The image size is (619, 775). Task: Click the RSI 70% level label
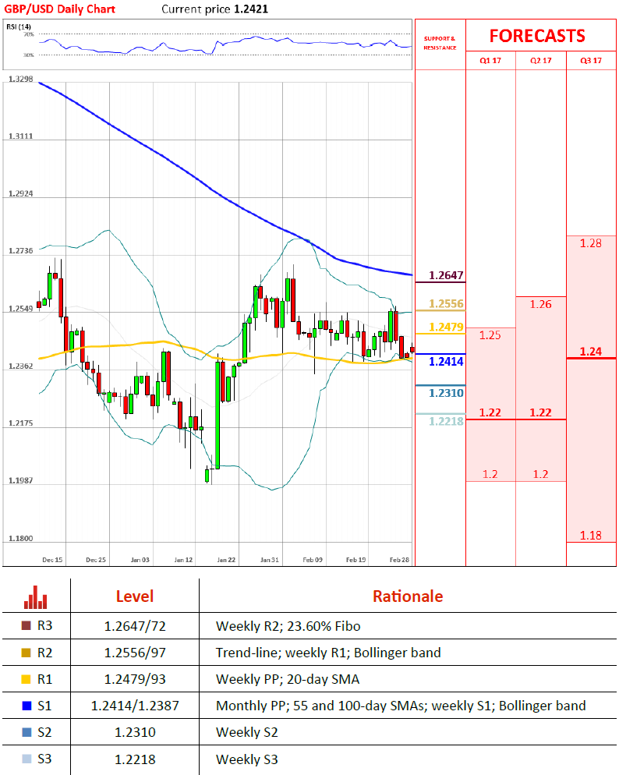(29, 34)
